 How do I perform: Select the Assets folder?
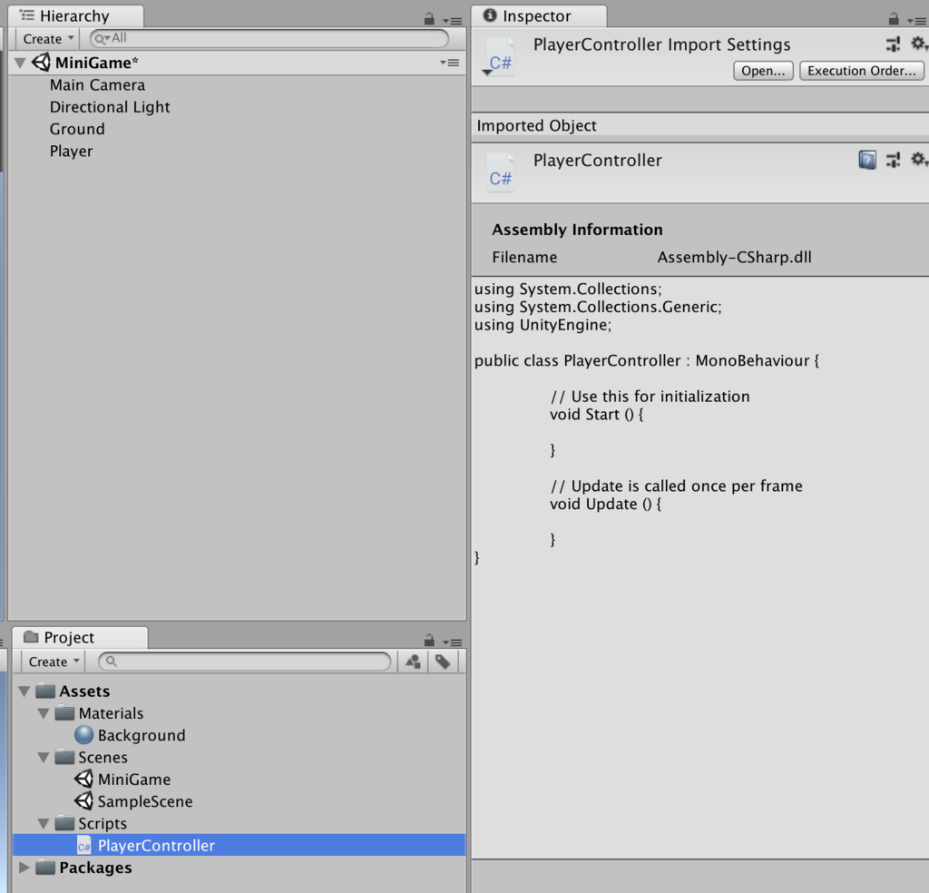click(x=84, y=691)
